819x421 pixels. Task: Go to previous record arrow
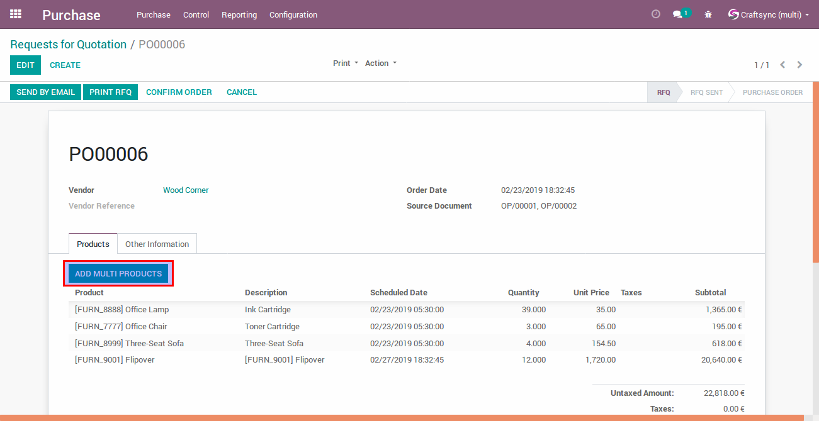pyautogui.click(x=782, y=65)
